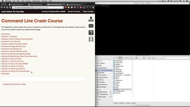Click inside the Terminal window
The image size is (190, 107).
pos(142,30)
